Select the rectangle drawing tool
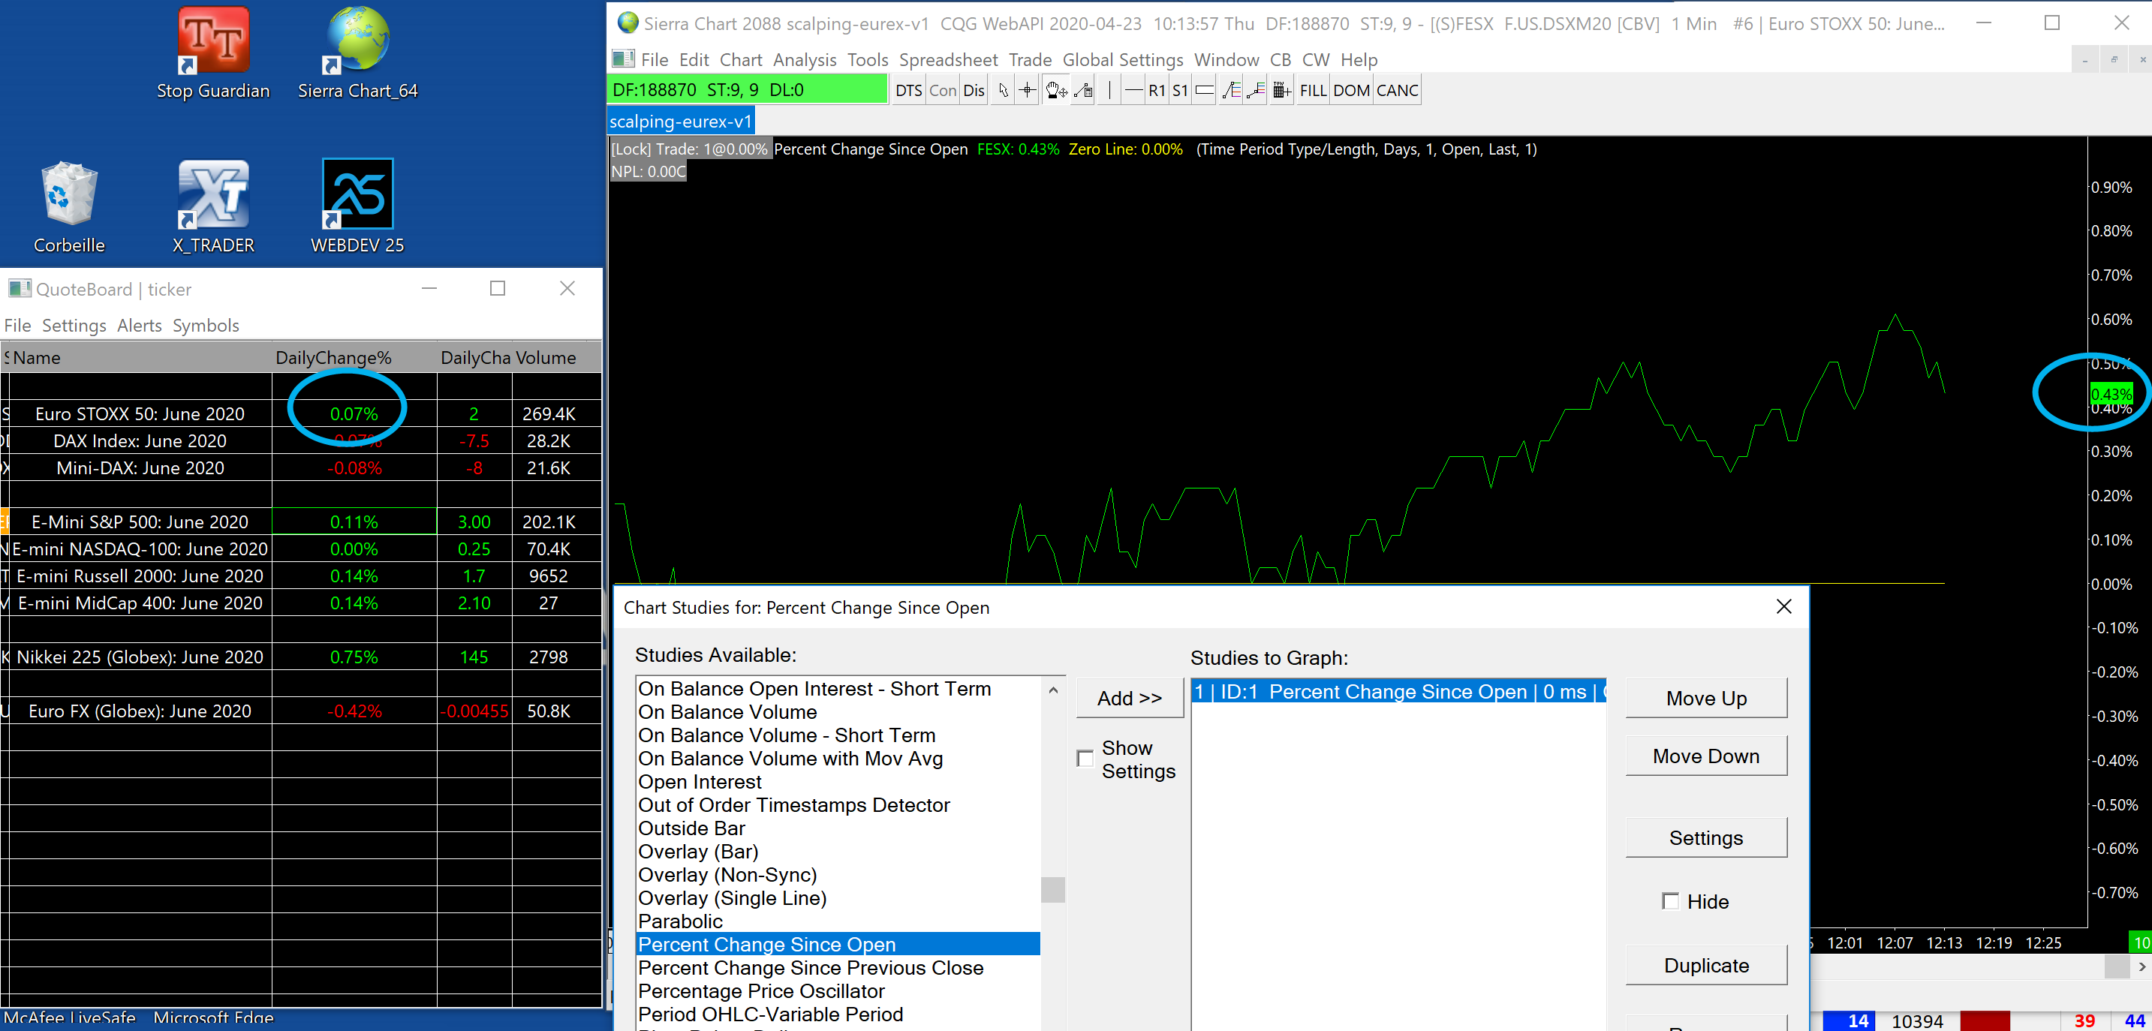The image size is (2152, 1031). (1204, 90)
